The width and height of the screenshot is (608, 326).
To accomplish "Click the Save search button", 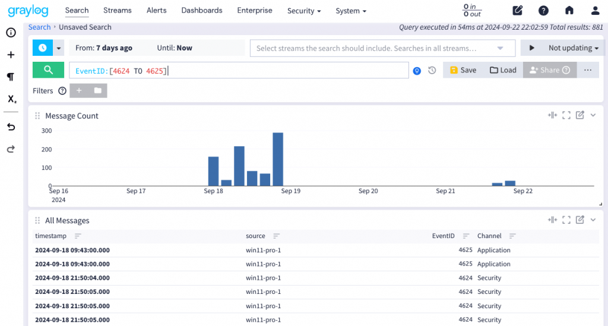I will point(463,70).
